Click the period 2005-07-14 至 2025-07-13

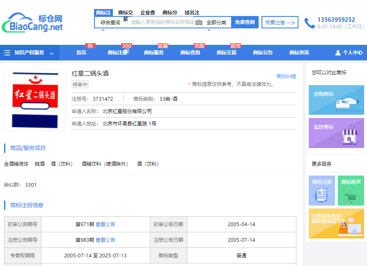click(x=96, y=255)
